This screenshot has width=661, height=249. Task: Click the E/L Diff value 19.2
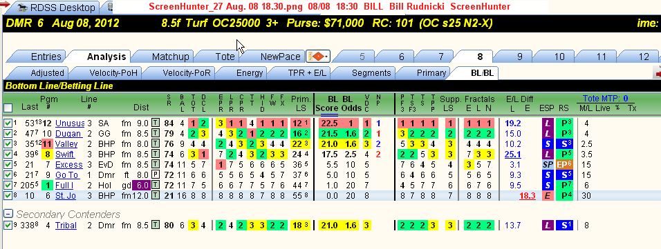point(512,123)
